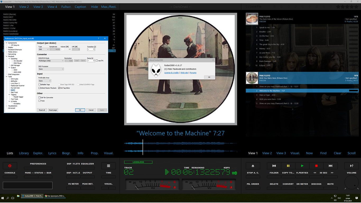Screen dimensions: 361x203
Task: Open the Ramp [s] combo box
Action: pyautogui.click(x=91, y=61)
